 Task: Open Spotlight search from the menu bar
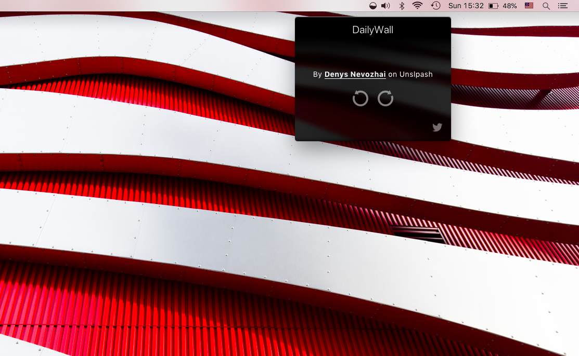tap(544, 6)
